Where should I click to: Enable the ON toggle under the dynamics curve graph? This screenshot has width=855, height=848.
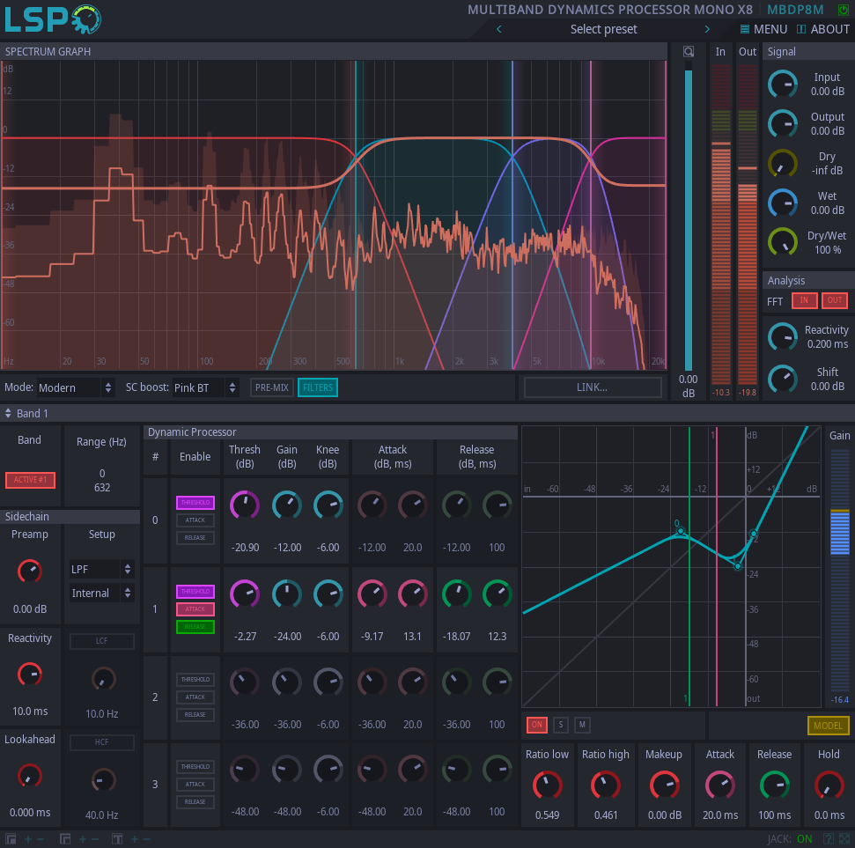pos(537,725)
